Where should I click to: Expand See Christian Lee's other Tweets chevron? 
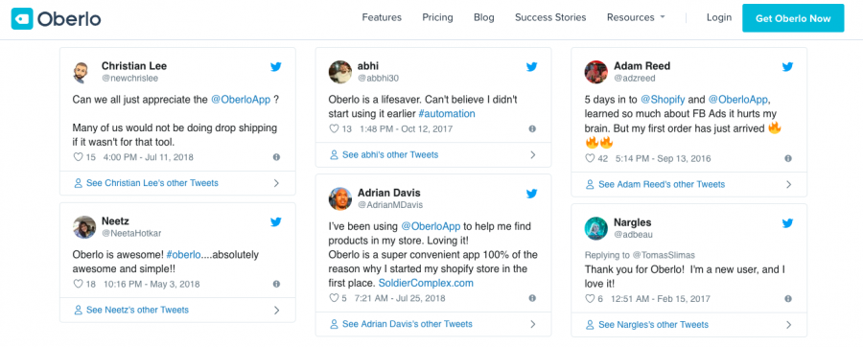(x=276, y=183)
